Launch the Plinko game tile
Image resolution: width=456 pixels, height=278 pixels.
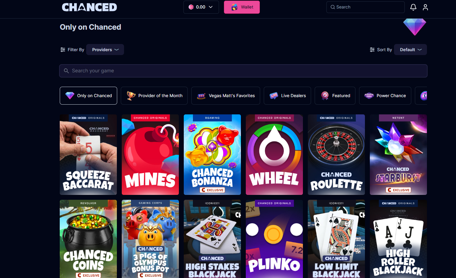coord(274,239)
